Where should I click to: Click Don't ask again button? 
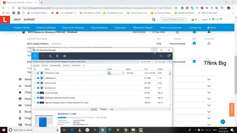tap(160, 62)
